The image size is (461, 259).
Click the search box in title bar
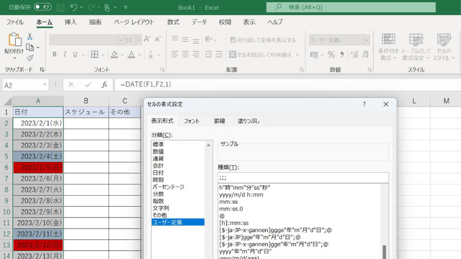[x=351, y=7]
